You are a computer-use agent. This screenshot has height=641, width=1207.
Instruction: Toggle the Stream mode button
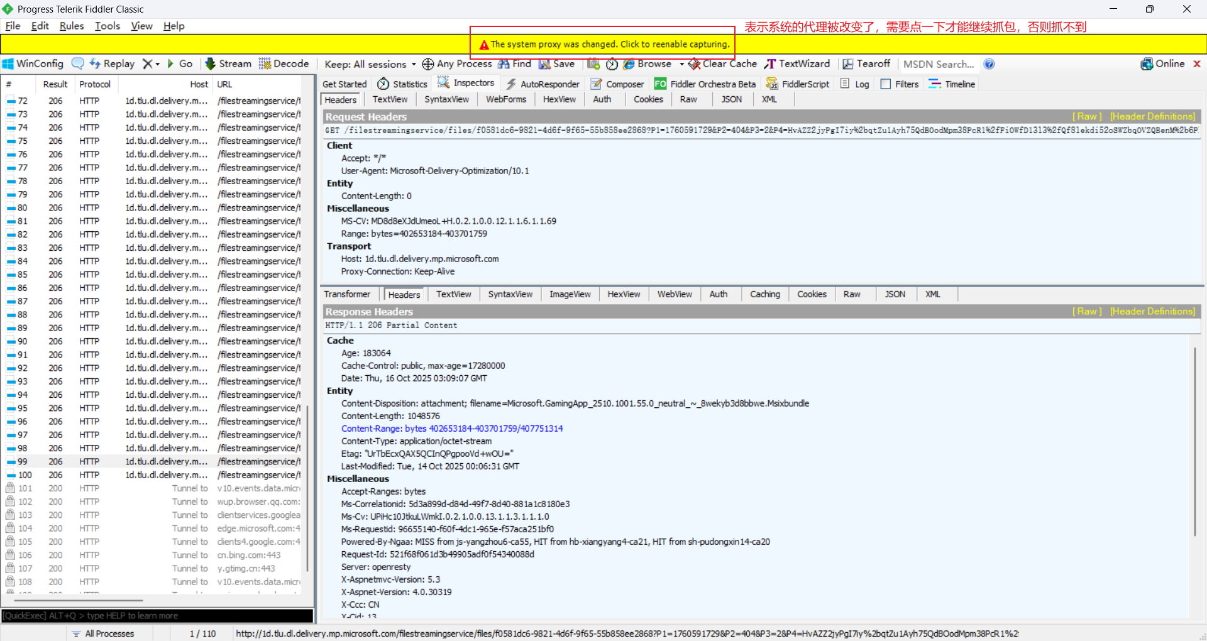[x=228, y=64]
